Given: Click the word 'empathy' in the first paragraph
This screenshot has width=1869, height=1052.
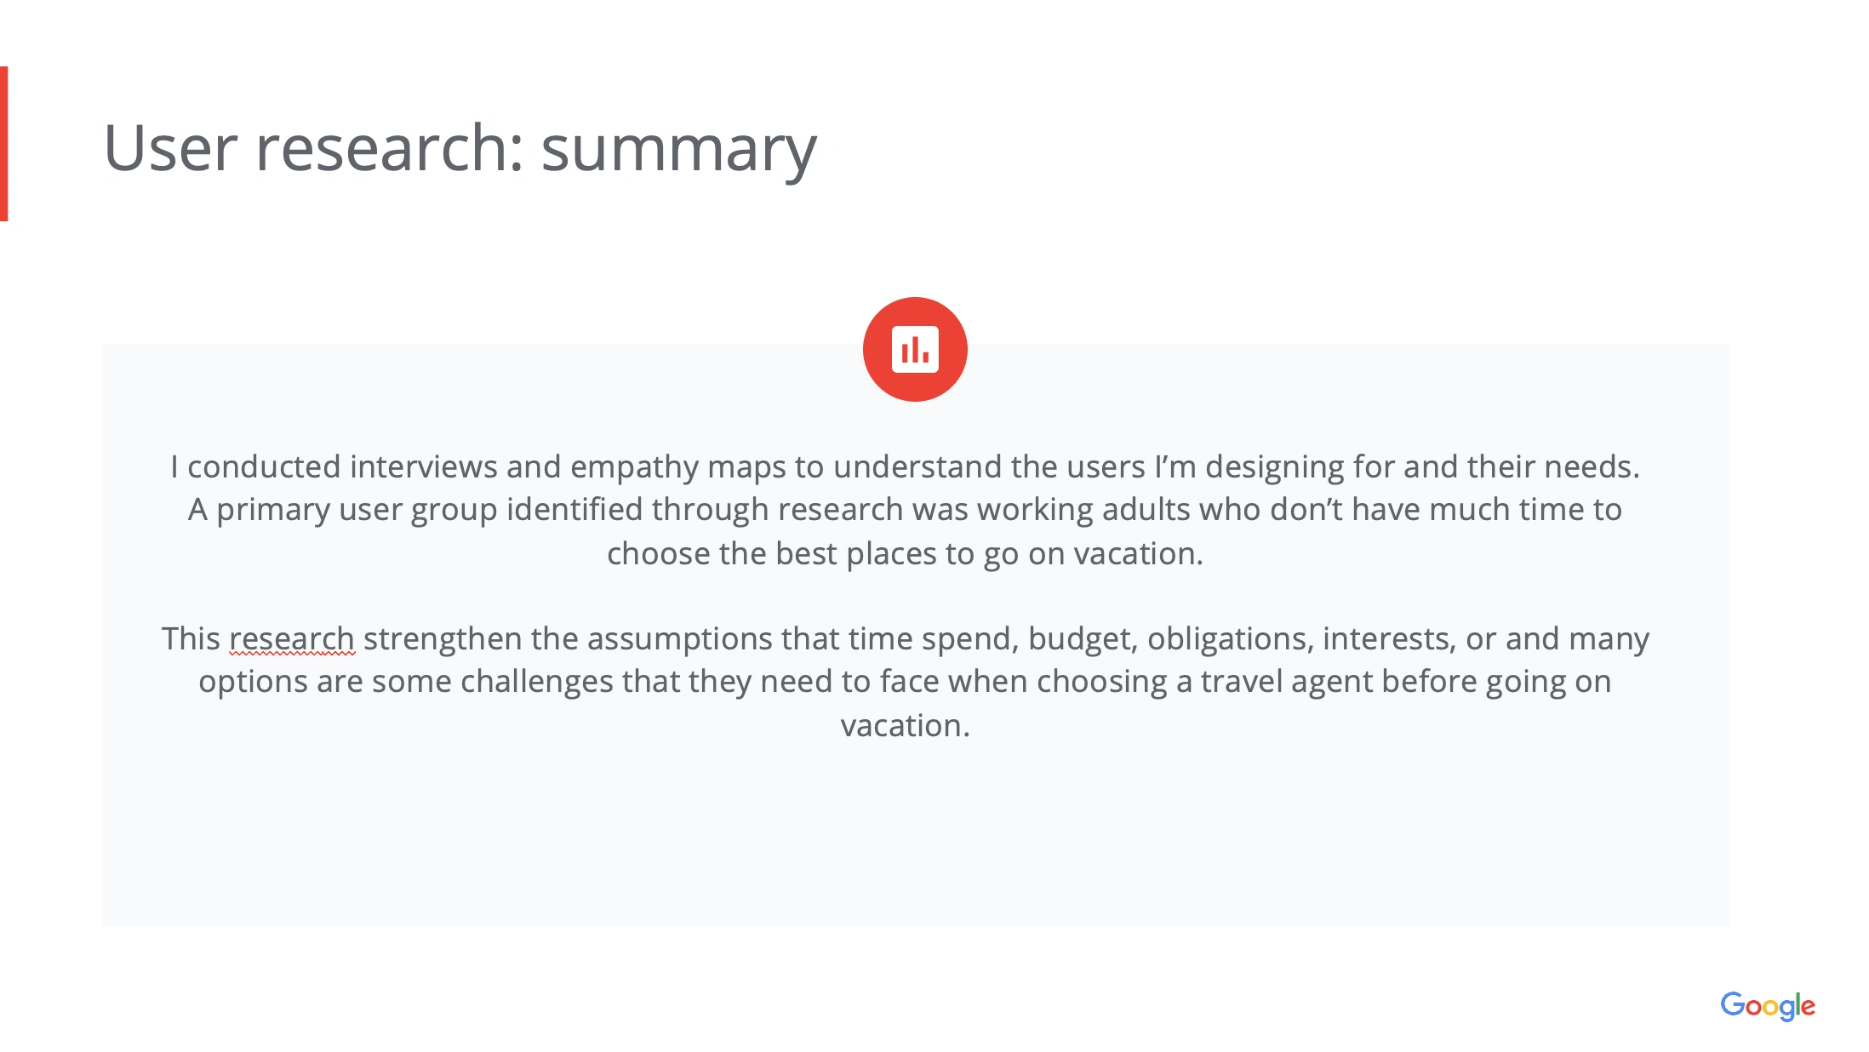Looking at the screenshot, I should coord(634,466).
